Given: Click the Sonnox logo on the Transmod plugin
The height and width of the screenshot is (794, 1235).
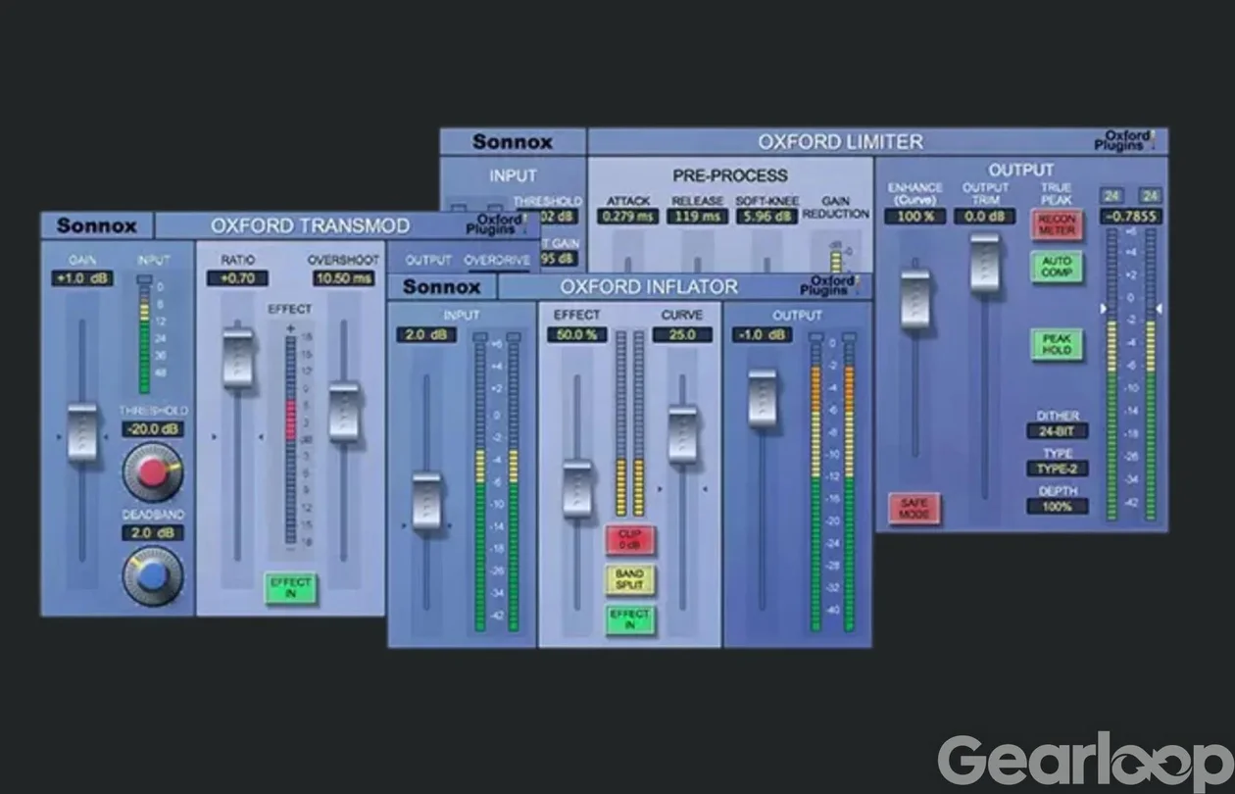Looking at the screenshot, I should pyautogui.click(x=97, y=225).
